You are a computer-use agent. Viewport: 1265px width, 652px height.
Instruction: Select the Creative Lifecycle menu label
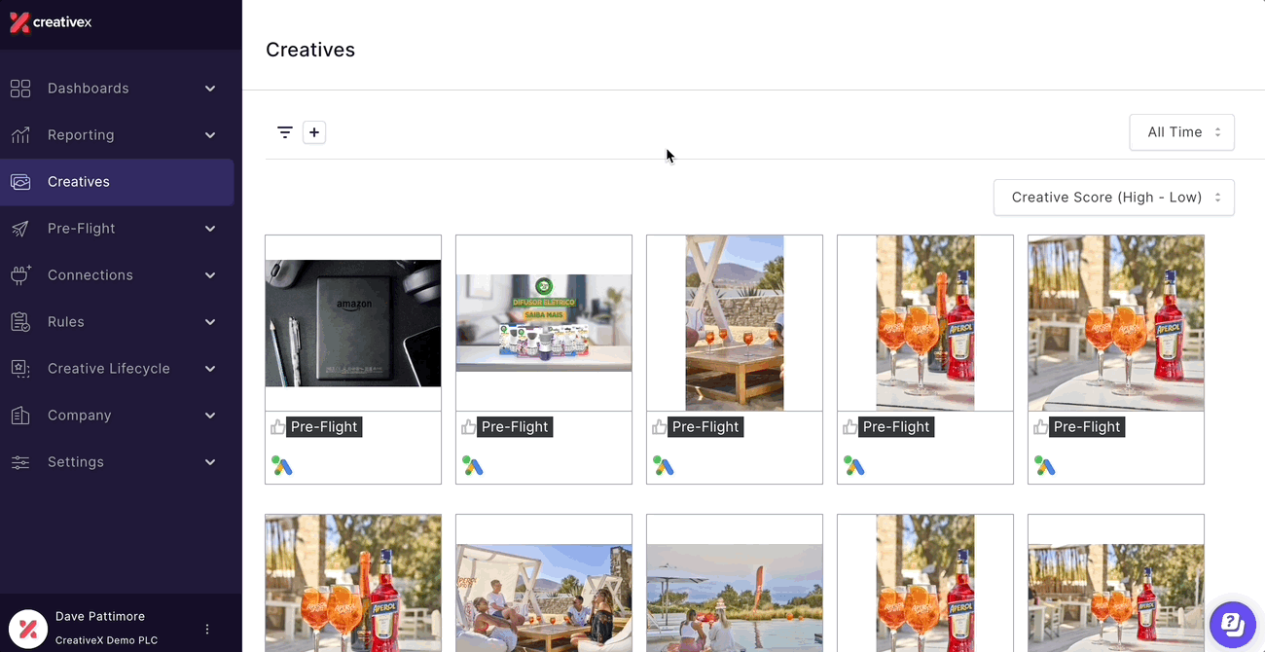point(109,369)
